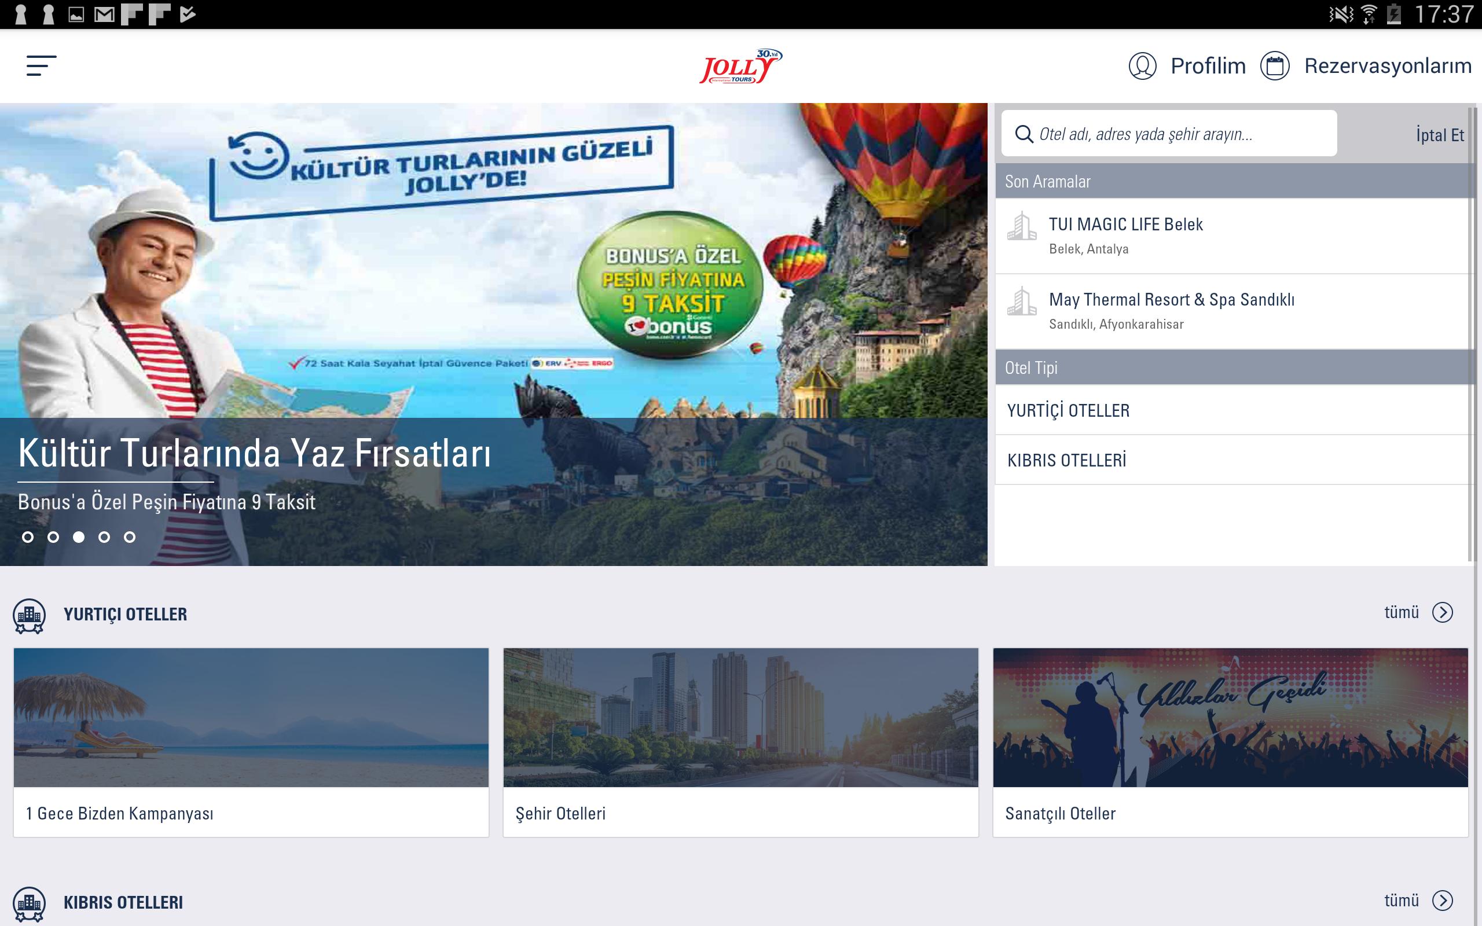
Task: Tap the muted sound status icon
Action: coord(1341,14)
